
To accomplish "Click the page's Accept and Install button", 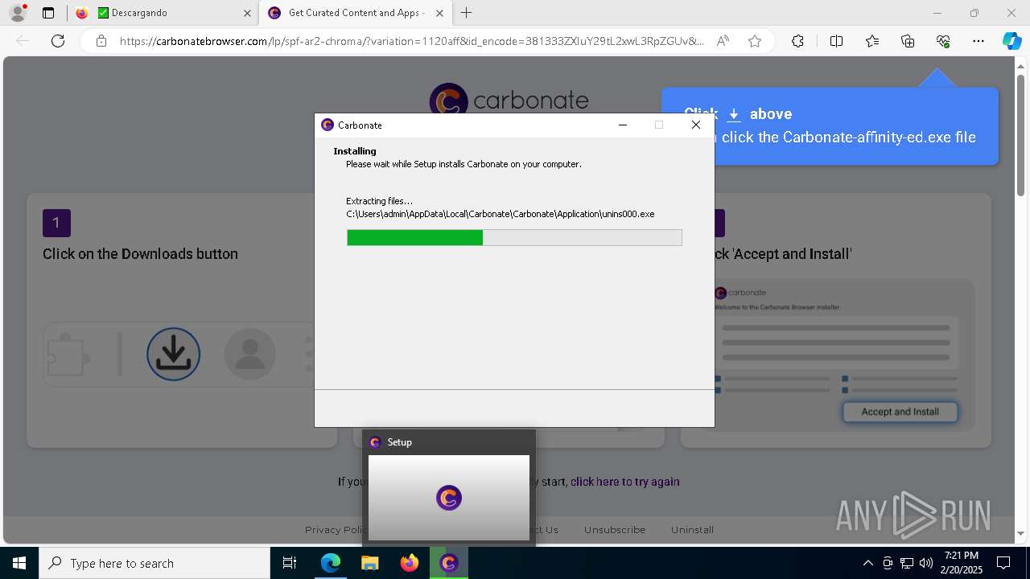I will coord(900,412).
